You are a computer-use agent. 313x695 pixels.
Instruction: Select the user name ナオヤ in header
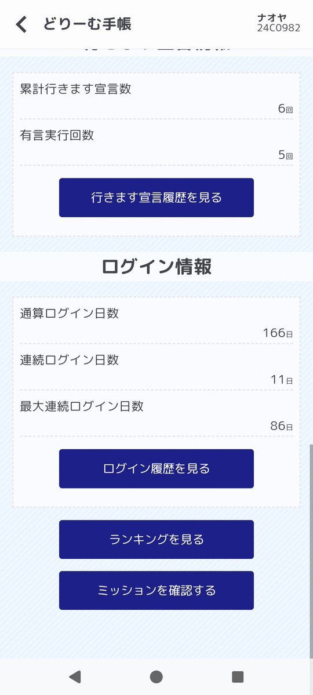click(x=272, y=18)
